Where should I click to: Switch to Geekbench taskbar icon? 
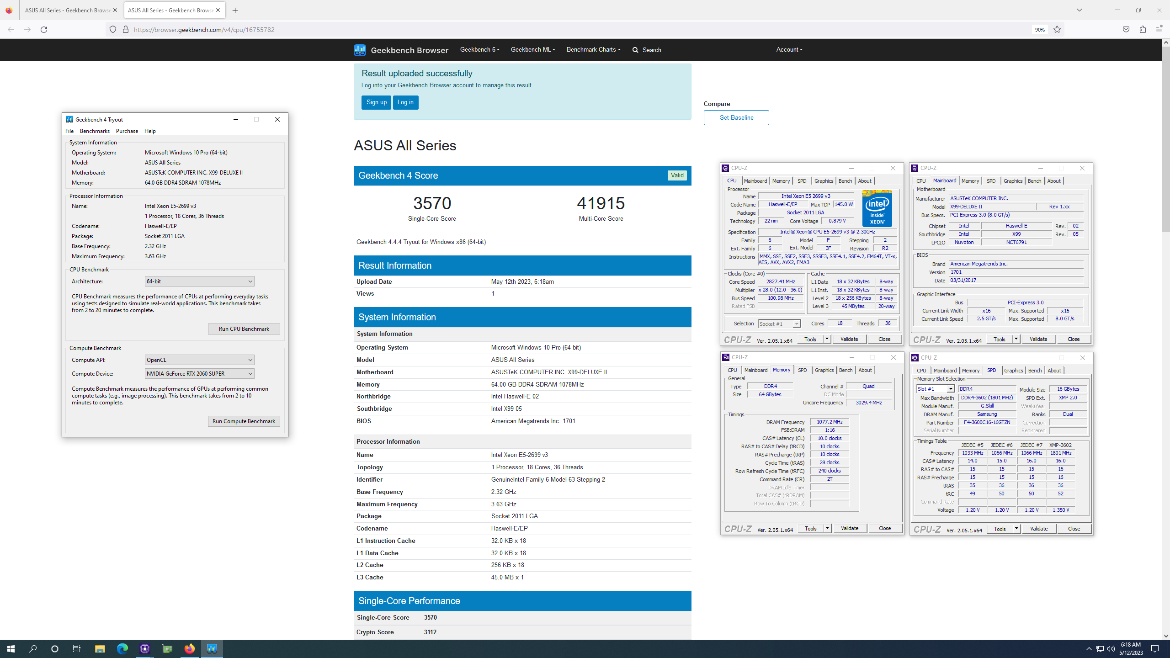click(212, 649)
